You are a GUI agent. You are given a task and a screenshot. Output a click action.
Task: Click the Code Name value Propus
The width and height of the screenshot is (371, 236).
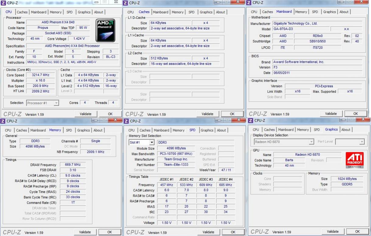(43, 28)
